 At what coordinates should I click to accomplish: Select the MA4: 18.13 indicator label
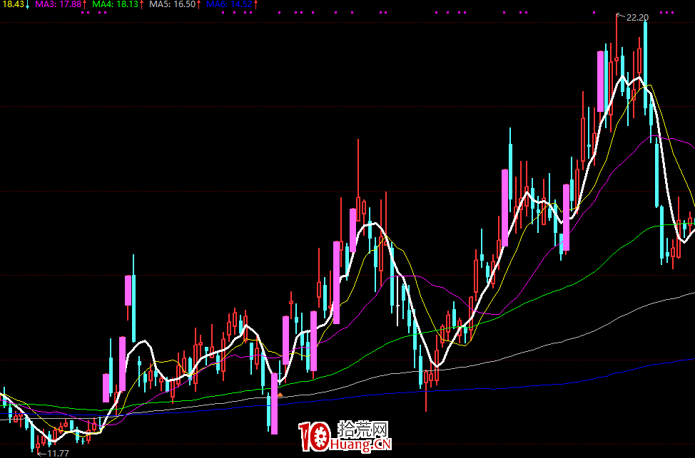click(x=115, y=4)
